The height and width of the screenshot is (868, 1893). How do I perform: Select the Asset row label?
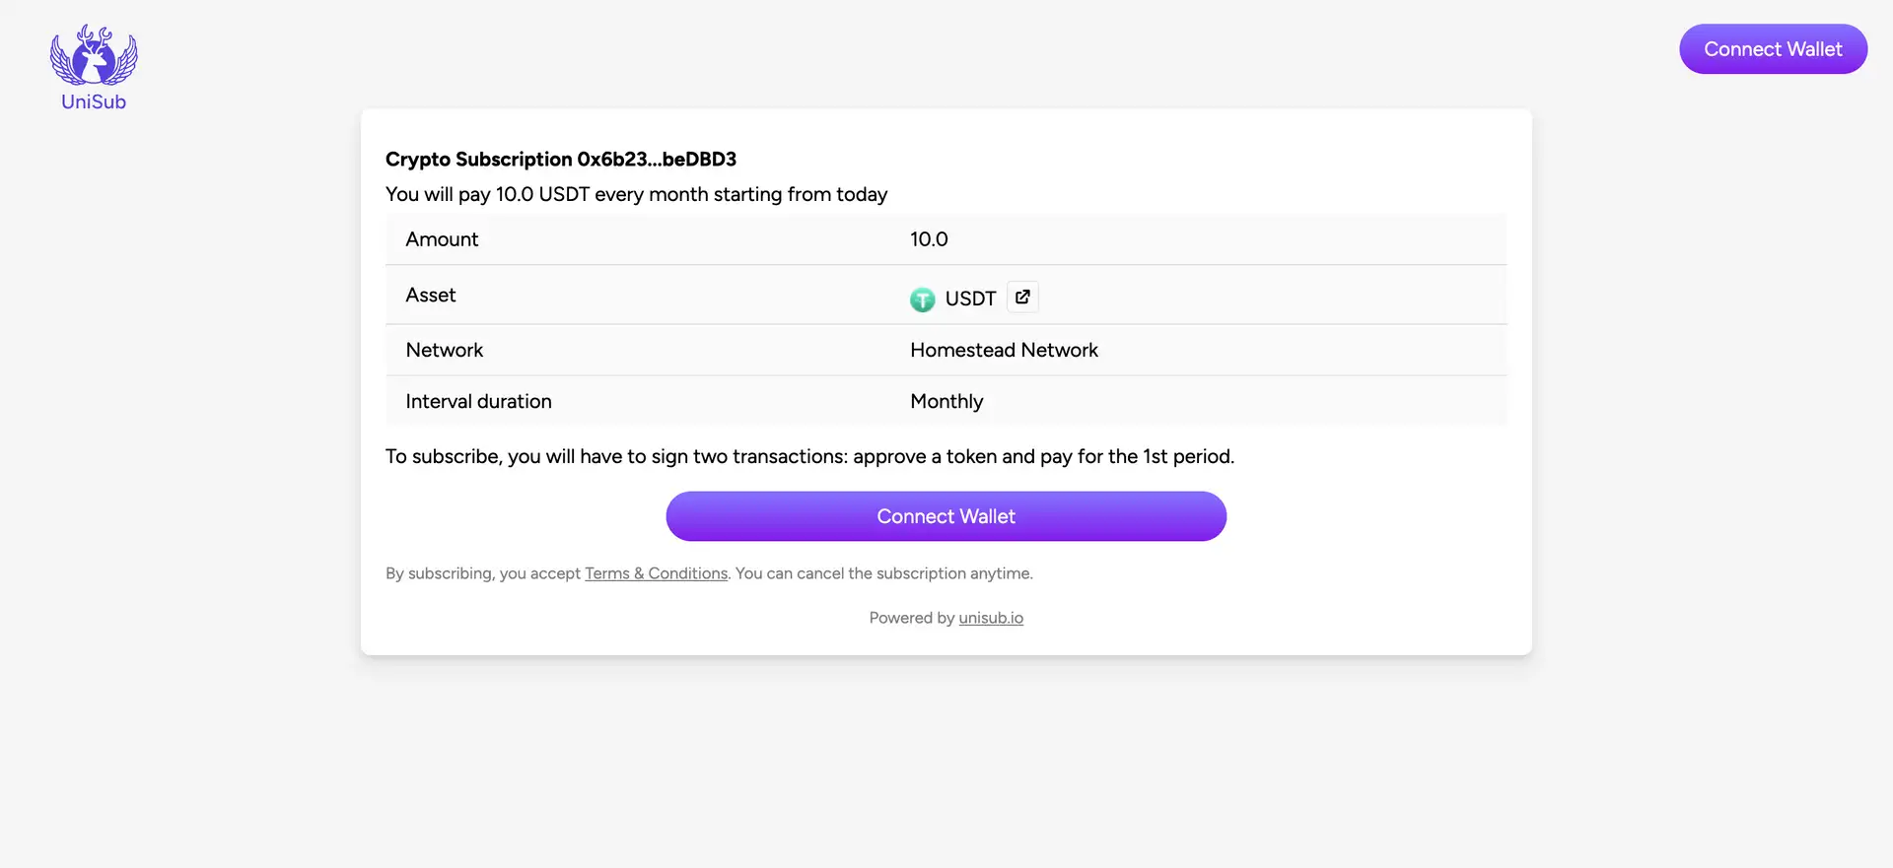(x=431, y=296)
